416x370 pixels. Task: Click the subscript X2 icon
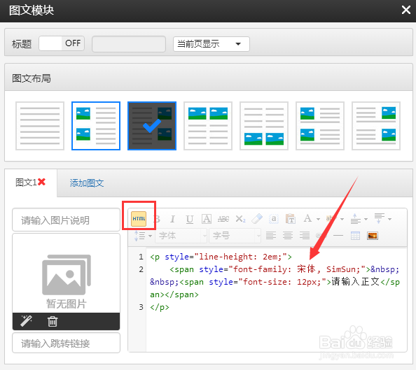(240, 219)
